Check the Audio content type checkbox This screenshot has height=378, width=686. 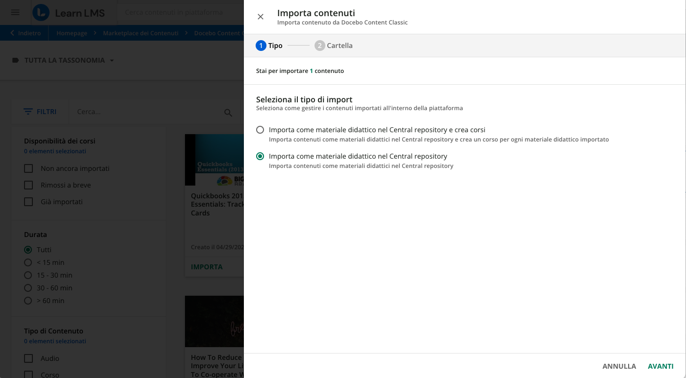[28, 358]
